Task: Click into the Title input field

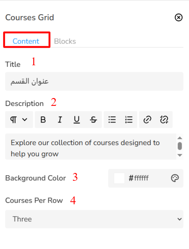Action: pos(94,81)
